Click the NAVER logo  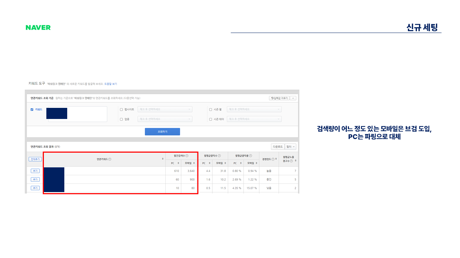[38, 28]
